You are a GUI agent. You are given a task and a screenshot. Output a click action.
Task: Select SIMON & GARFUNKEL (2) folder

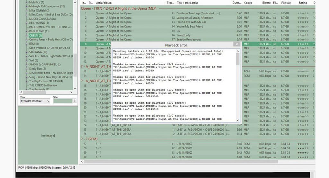point(45,64)
